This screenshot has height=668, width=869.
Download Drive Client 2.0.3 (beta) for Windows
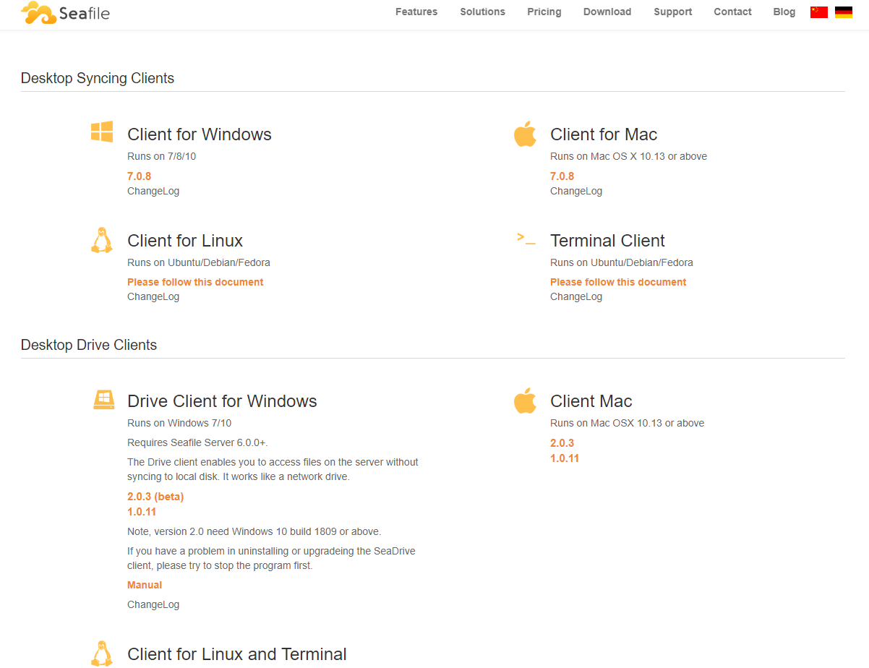pos(155,497)
